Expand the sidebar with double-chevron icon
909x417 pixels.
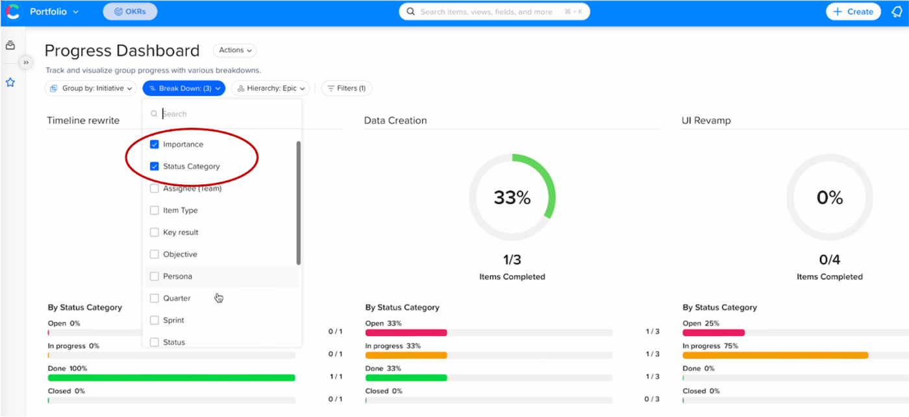click(26, 62)
